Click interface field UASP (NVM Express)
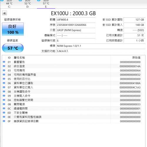147x147 pixels. coord(76,30)
